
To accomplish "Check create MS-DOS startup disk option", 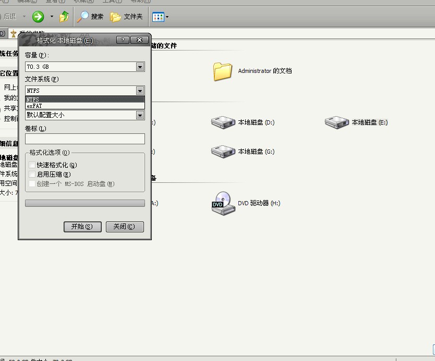I will tap(32, 184).
